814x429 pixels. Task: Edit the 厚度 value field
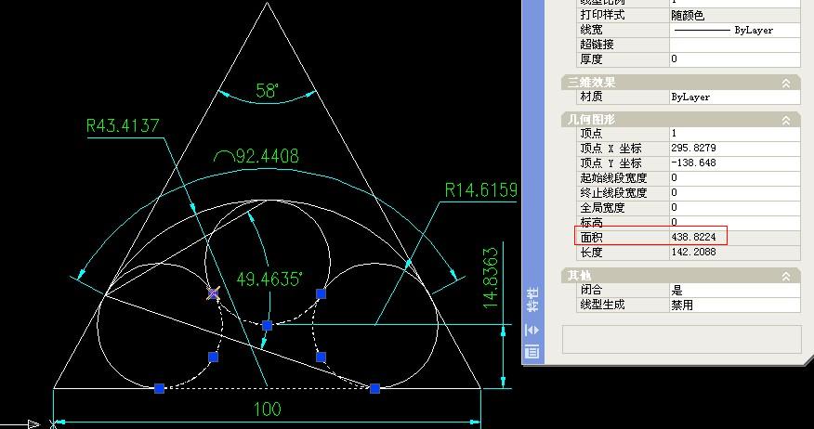735,59
